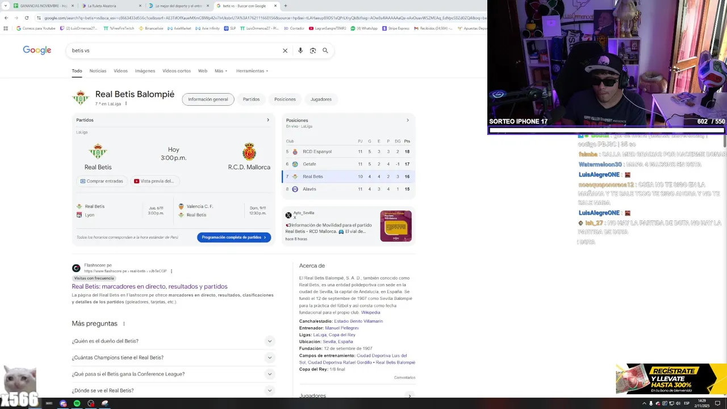Open new browser tab with plus icon

click(285, 6)
